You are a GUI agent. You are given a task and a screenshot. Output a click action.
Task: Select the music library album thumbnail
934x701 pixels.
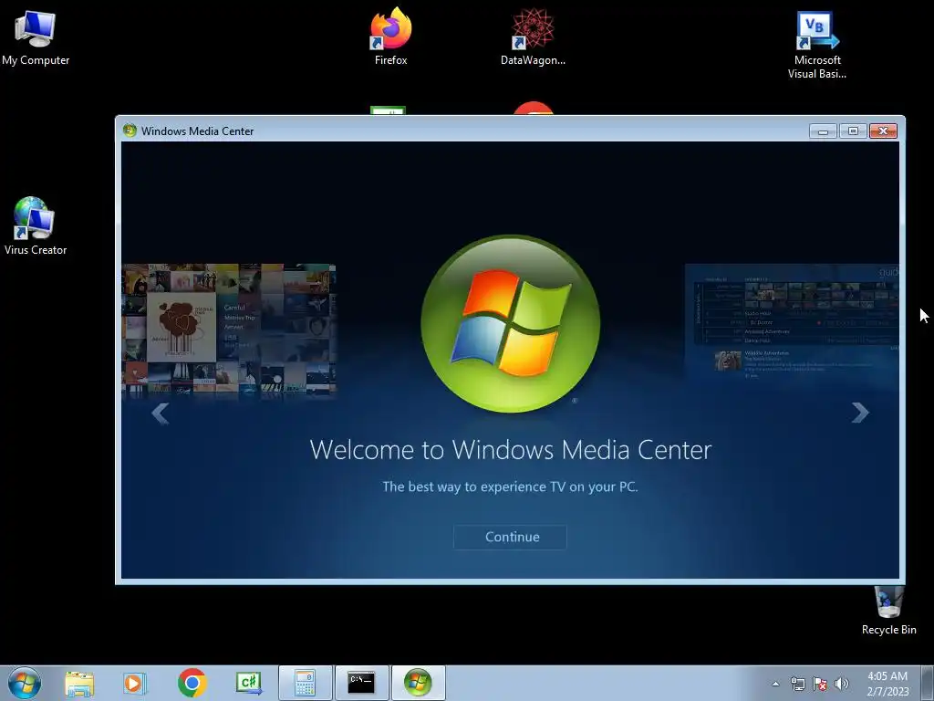point(229,329)
